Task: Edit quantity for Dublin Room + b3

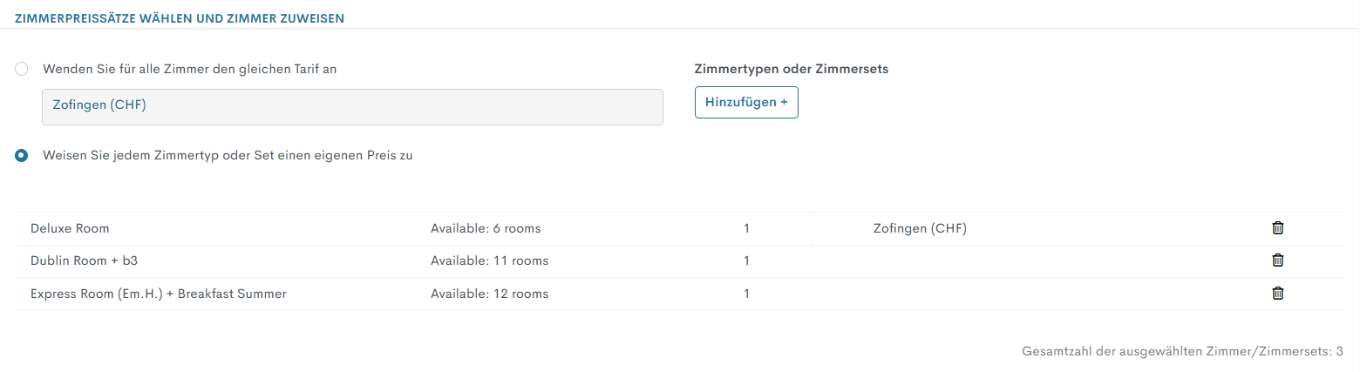Action: pos(746,260)
